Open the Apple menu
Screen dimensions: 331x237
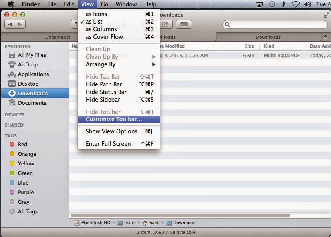pyautogui.click(x=11, y=4)
